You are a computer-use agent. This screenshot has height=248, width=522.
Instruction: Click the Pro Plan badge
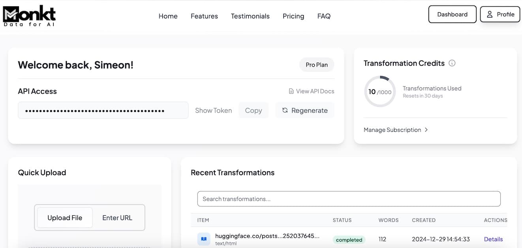click(317, 65)
